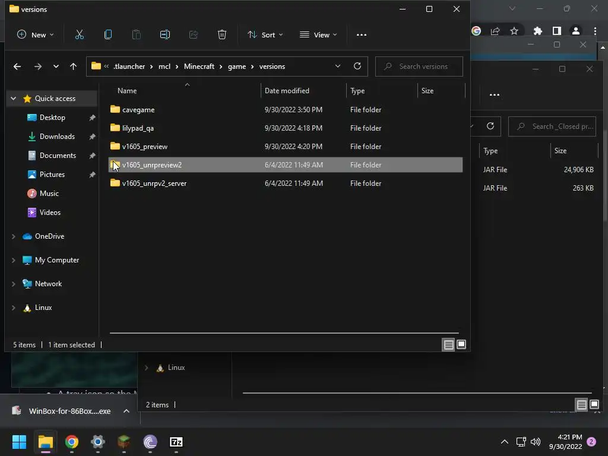Viewport: 608px width, 456px height.
Task: Click the Rename icon in toolbar
Action: [x=165, y=34]
